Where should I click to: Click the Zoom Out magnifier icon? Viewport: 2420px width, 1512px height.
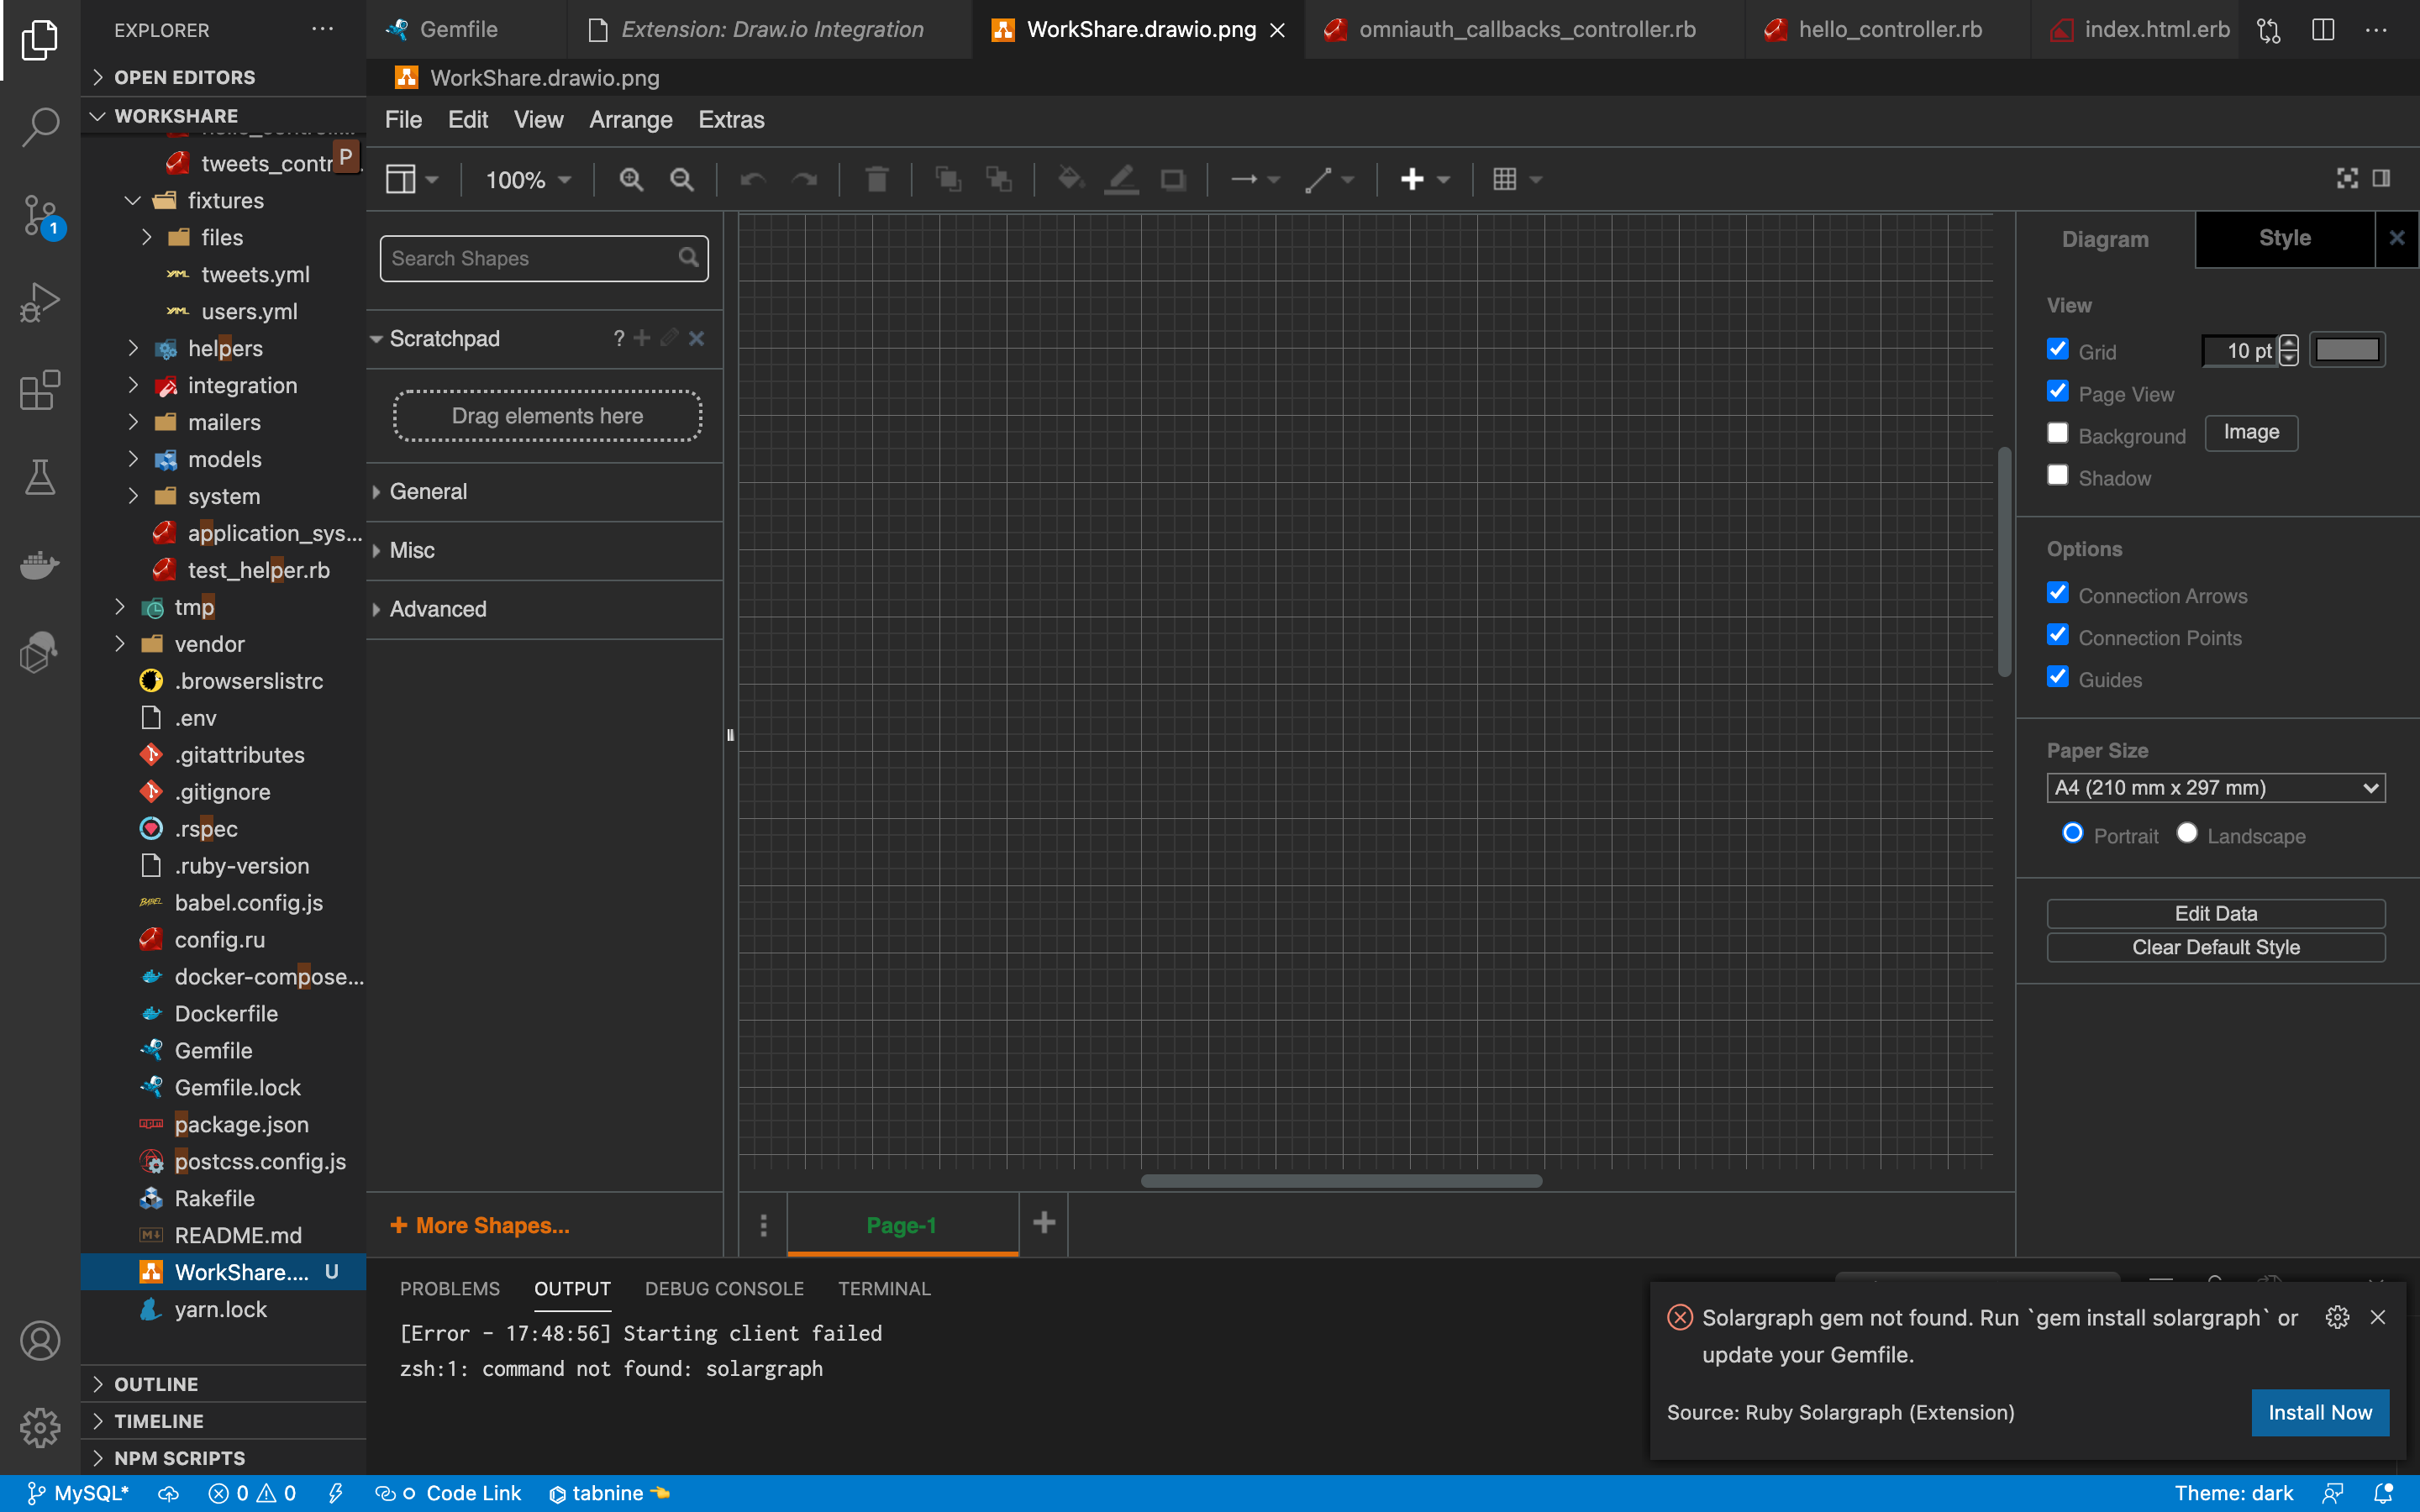[x=682, y=180]
